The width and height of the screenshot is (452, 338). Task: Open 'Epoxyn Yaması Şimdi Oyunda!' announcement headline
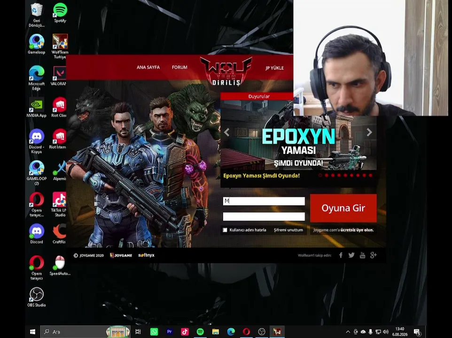click(261, 176)
